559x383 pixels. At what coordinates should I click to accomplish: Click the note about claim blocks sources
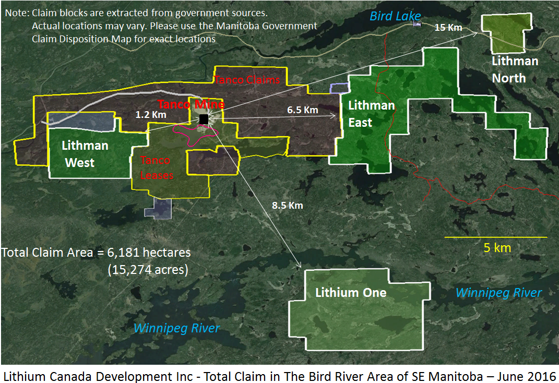click(136, 13)
